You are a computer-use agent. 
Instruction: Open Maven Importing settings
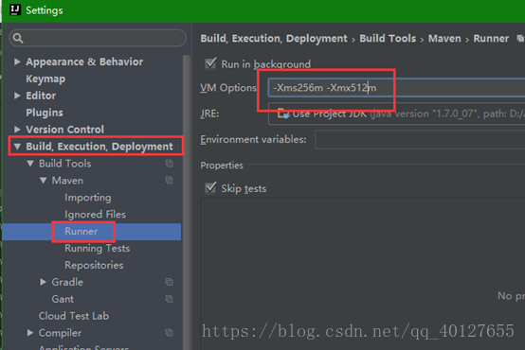point(88,198)
